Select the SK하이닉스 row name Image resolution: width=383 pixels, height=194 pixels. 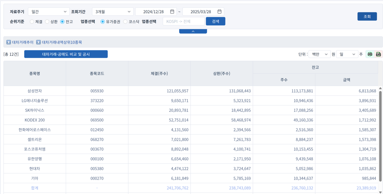click(35, 110)
